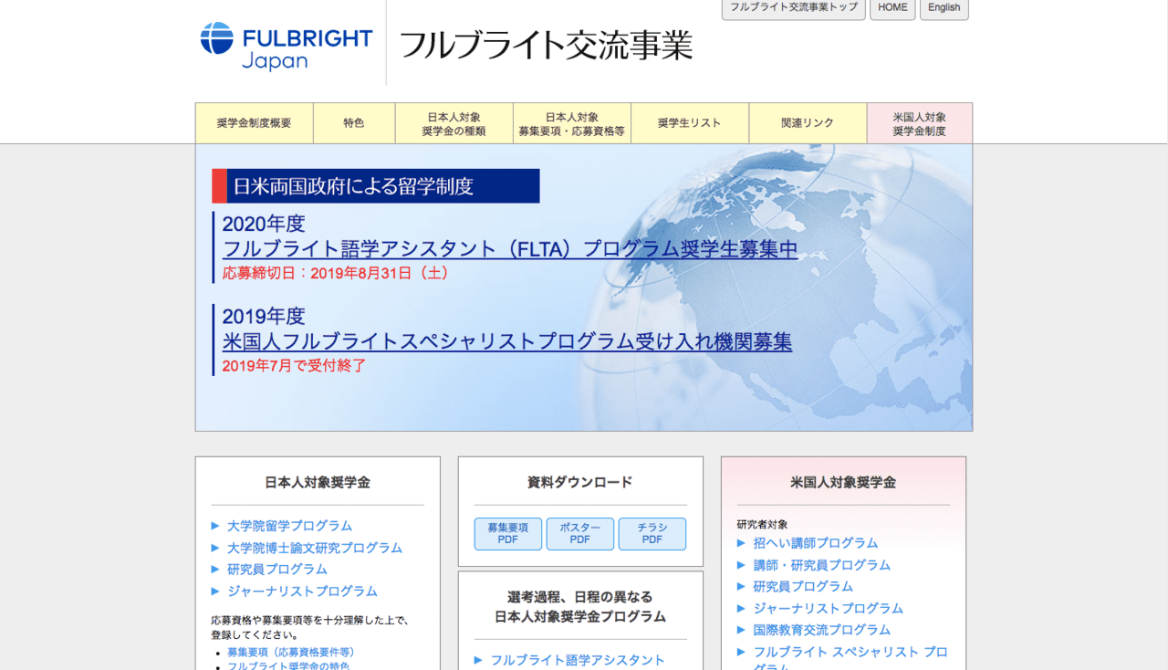
Task: Download the 募集要項 PDF
Action: (x=508, y=534)
